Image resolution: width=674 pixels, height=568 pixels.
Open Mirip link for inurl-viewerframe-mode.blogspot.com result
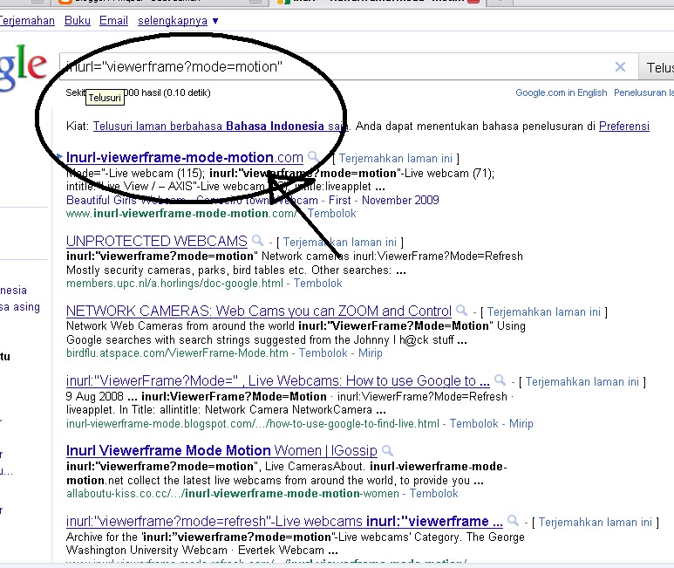point(521,423)
